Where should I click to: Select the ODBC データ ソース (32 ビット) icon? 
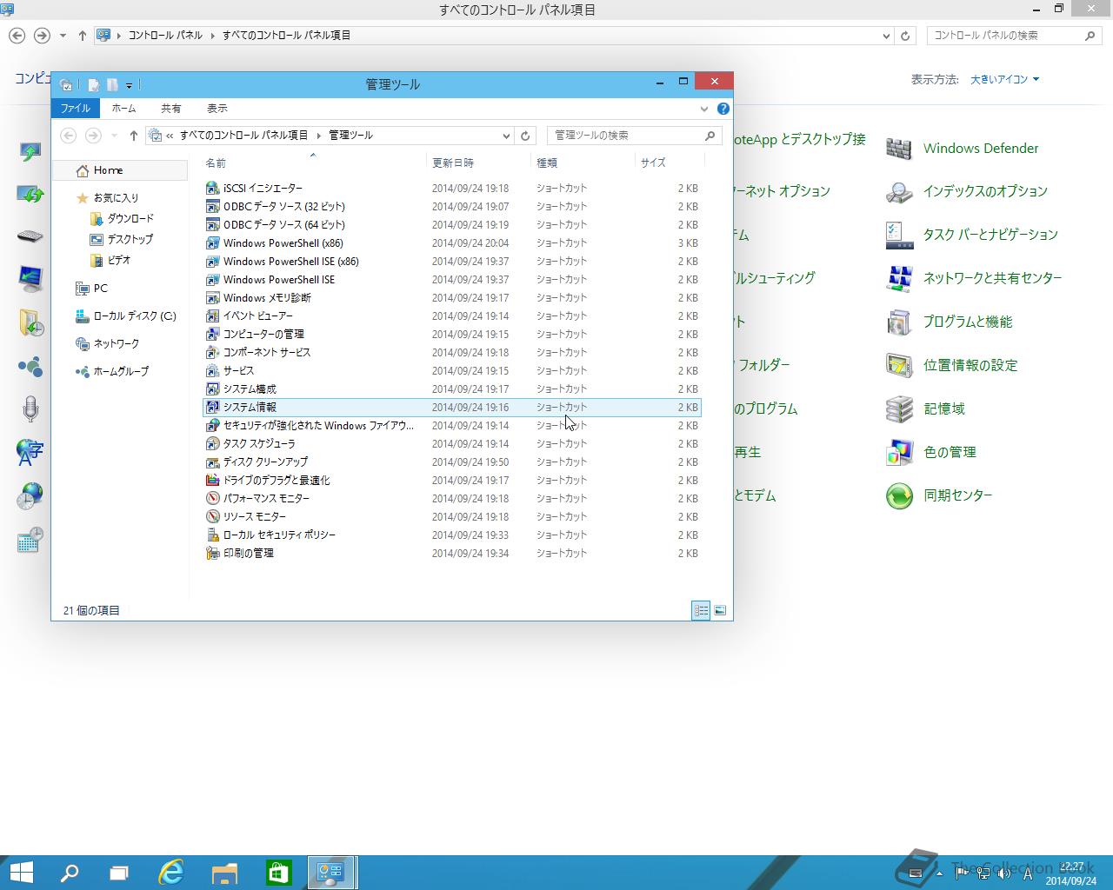[x=212, y=206]
